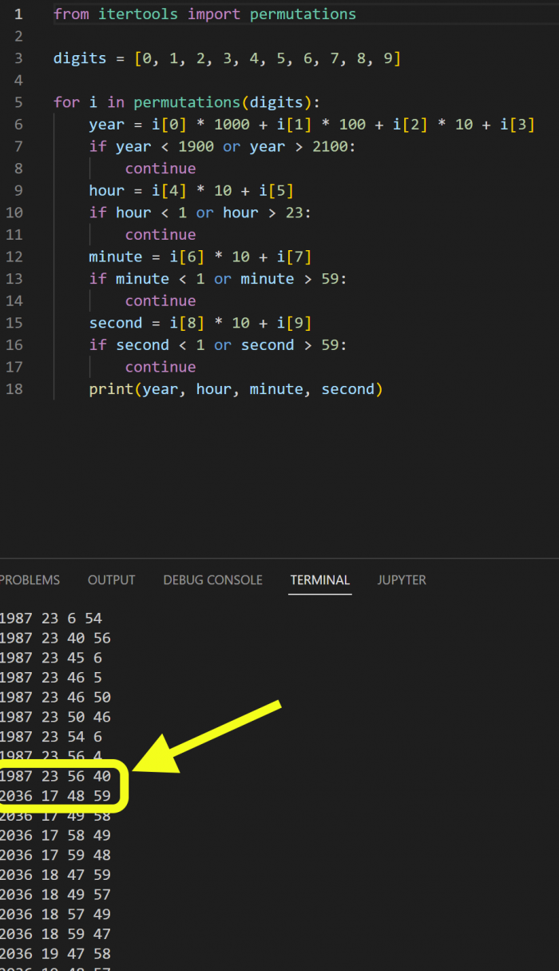The height and width of the screenshot is (971, 559).
Task: Select the TERMINAL tab
Action: tap(319, 580)
